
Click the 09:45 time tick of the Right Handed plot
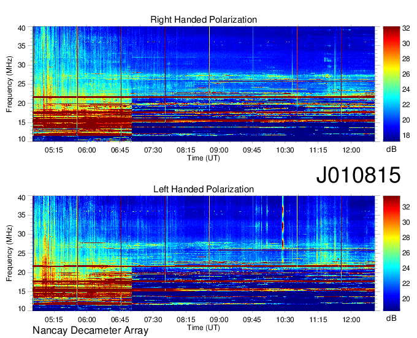252,150
